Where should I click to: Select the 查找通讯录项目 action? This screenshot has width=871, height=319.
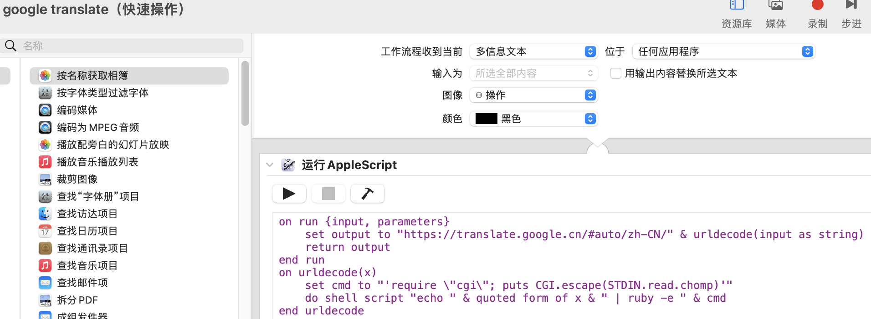129,249
